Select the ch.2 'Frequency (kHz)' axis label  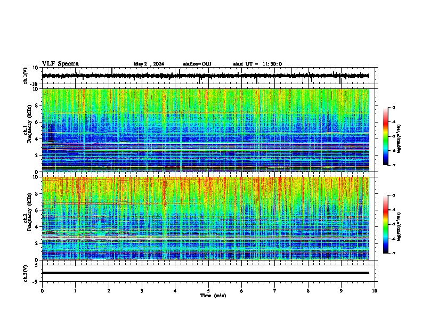click(29, 212)
